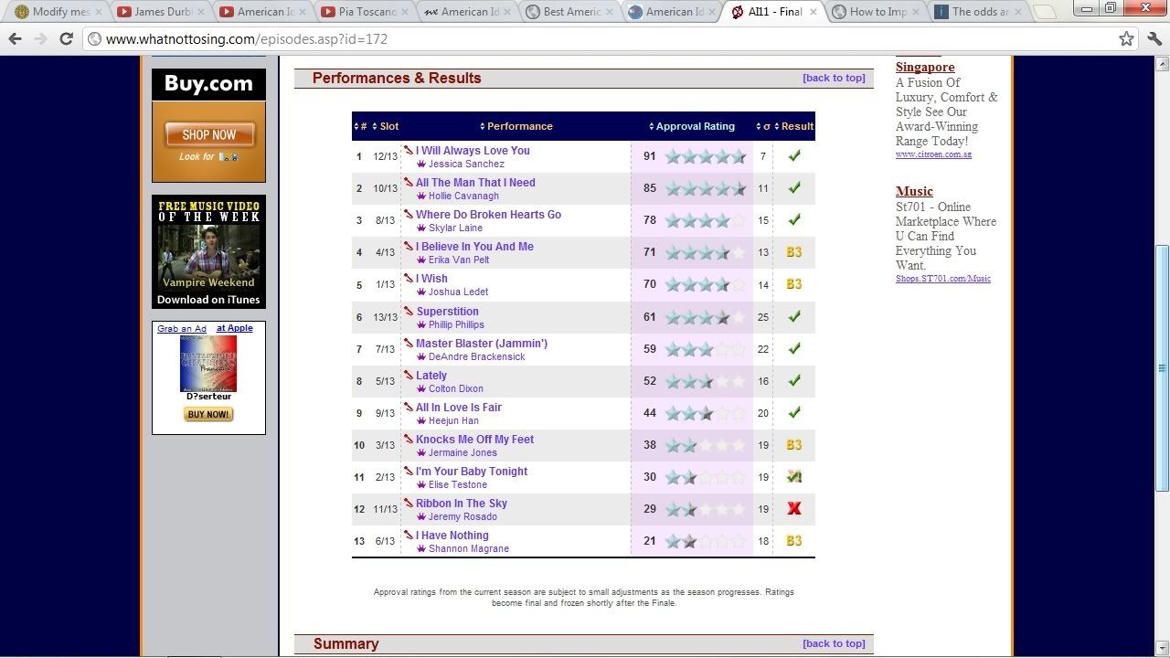Click Shop Now button in Buy.com ad
This screenshot has height=658, width=1170.
pos(209,134)
